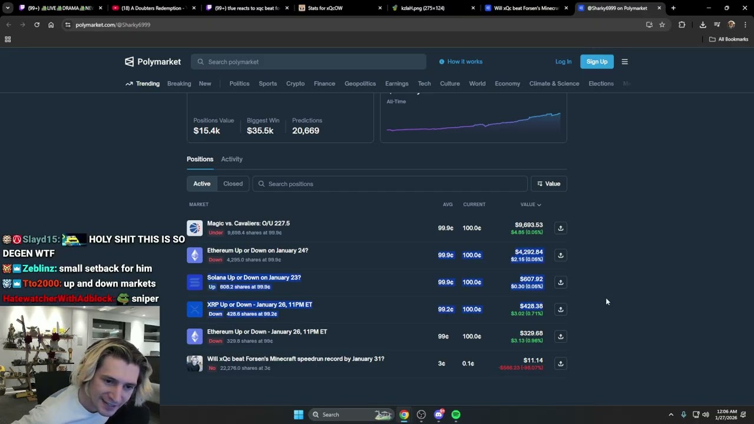Image resolution: width=754 pixels, height=424 pixels.
Task: Open the taskbar clock and date
Action: [726, 415]
